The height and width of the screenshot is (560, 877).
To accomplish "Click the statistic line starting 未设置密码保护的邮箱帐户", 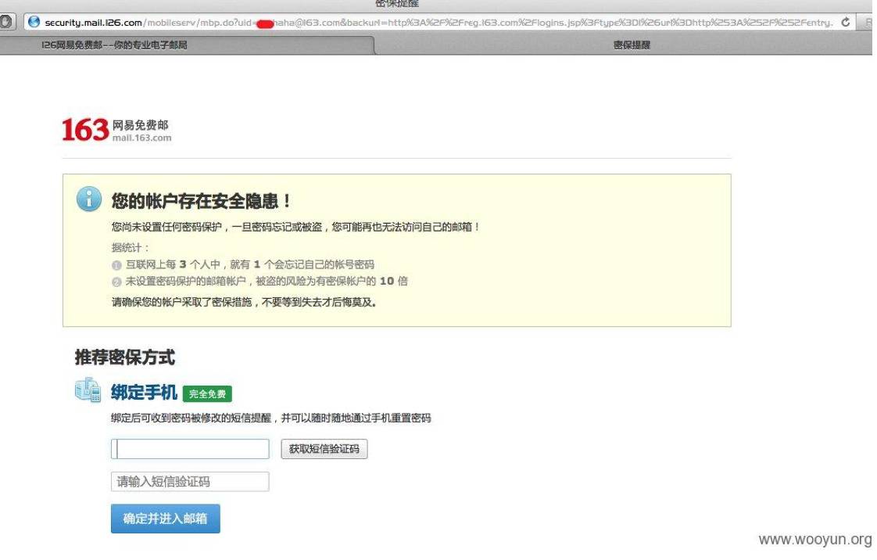I will (x=267, y=281).
